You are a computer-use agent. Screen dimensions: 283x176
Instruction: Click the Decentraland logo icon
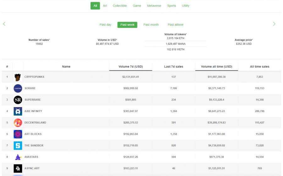click(x=18, y=123)
